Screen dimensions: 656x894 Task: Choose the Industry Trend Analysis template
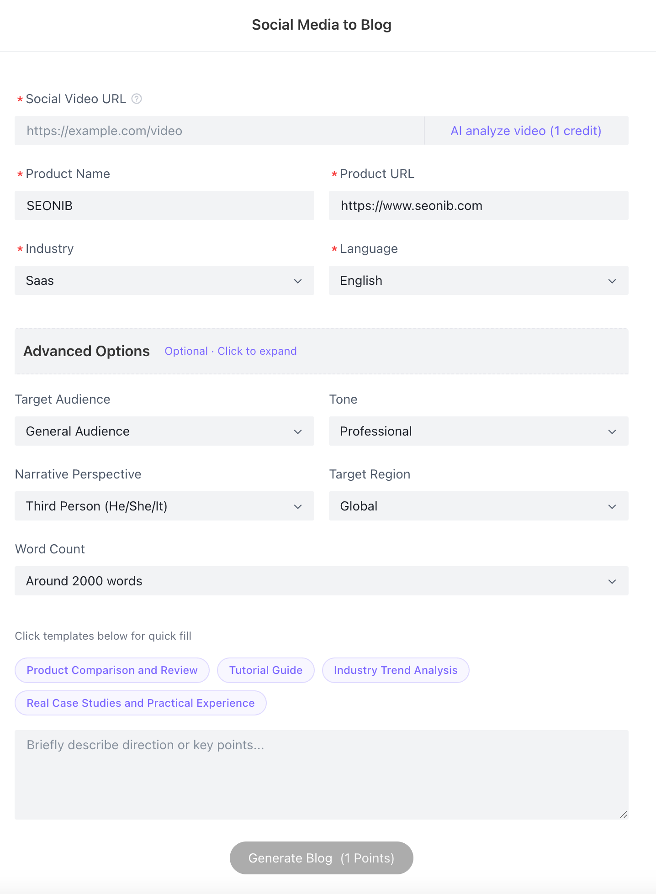[396, 670]
